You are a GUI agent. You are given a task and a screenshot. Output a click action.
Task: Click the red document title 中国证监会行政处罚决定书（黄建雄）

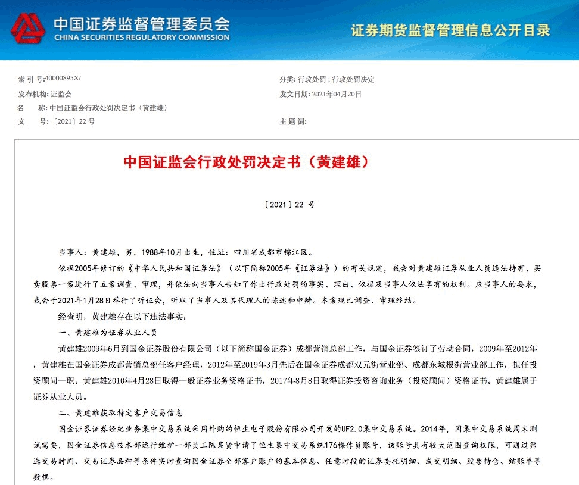[246, 162]
